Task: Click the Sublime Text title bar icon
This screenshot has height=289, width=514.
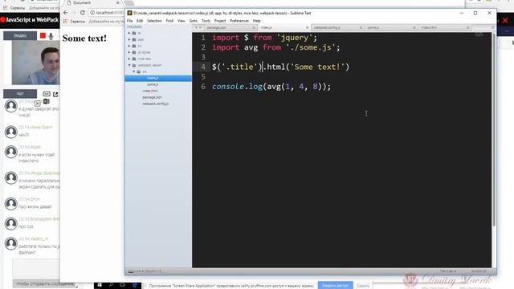Action: tap(130, 13)
